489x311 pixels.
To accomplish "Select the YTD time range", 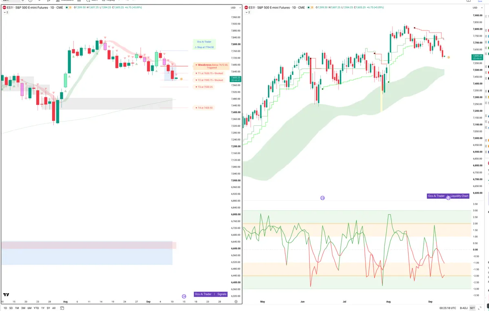I will click(x=36, y=308).
